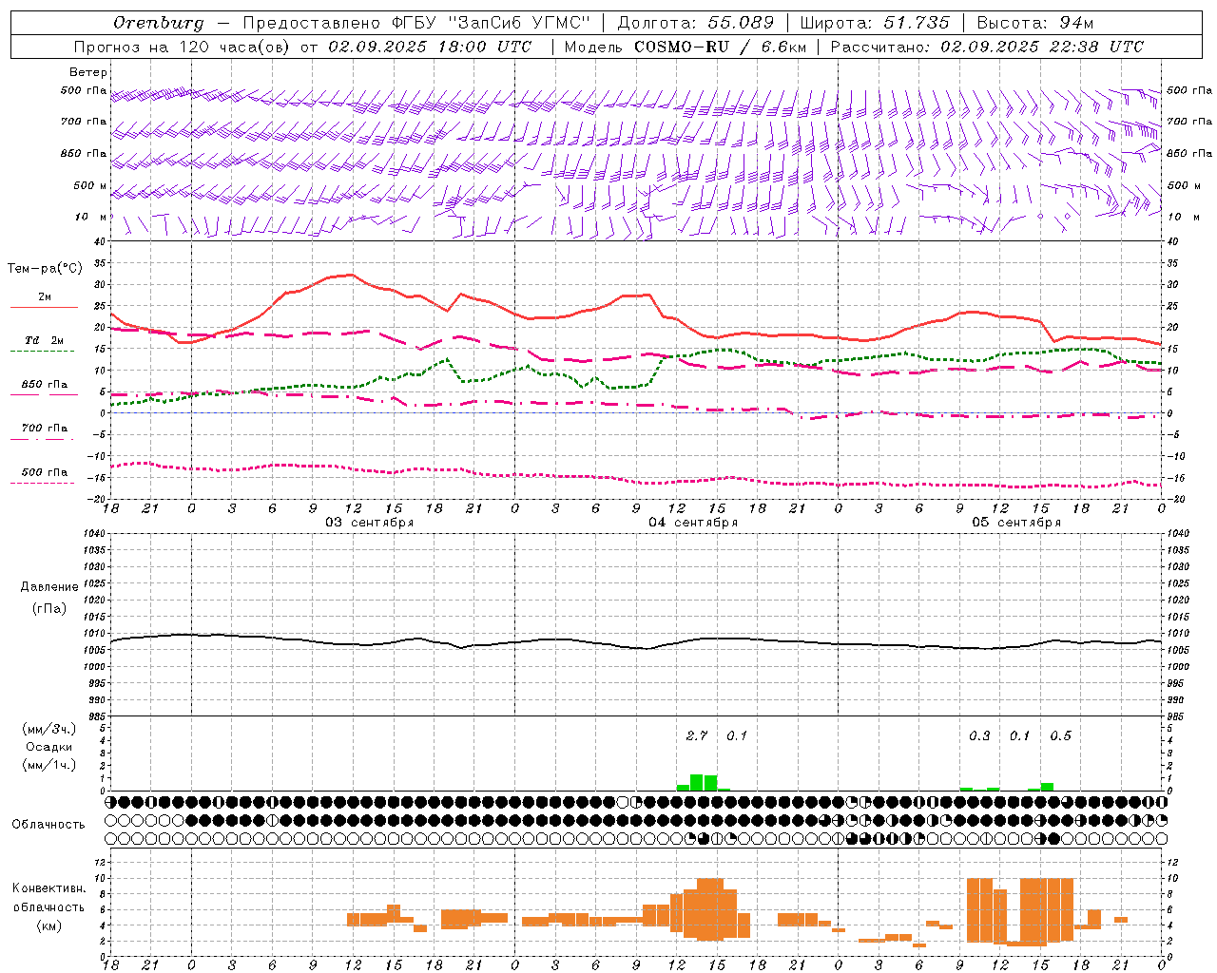Viewport: 1217px width, 973px height.
Task: Click the "Тем-ра(°C)" temperature label
Action: (45, 269)
